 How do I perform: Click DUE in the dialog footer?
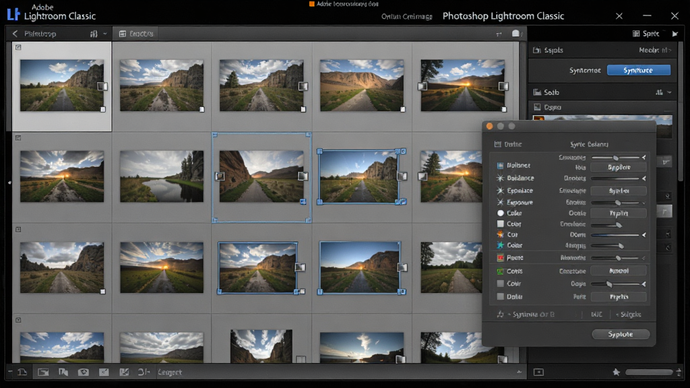pyautogui.click(x=597, y=315)
